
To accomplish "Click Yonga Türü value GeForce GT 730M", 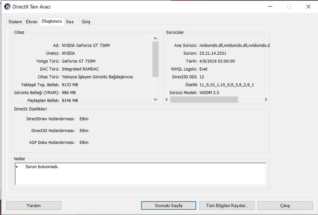I will click(x=78, y=61).
